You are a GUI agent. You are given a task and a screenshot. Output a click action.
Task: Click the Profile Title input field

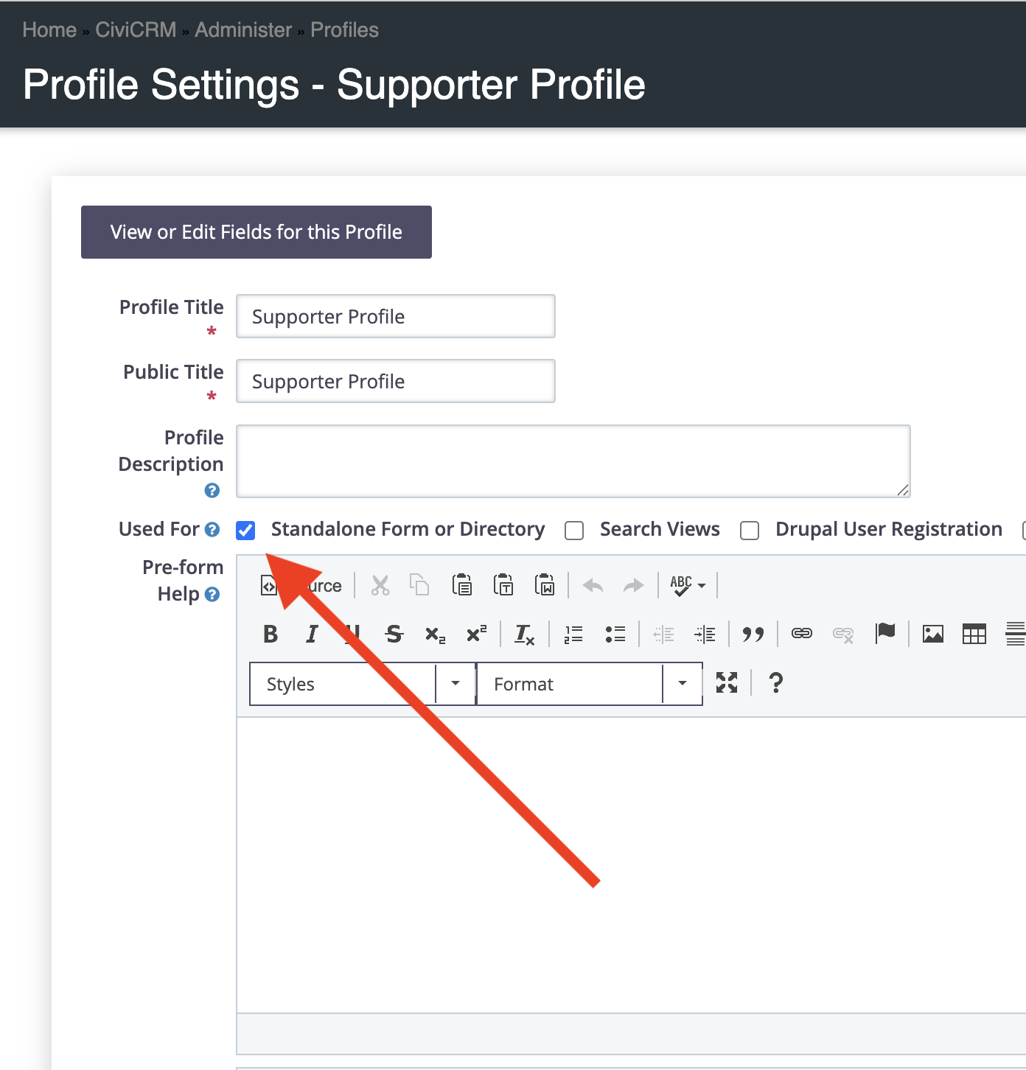click(x=395, y=317)
